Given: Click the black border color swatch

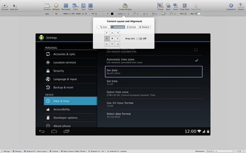Looking at the screenshot, I should [x=112, y=14].
